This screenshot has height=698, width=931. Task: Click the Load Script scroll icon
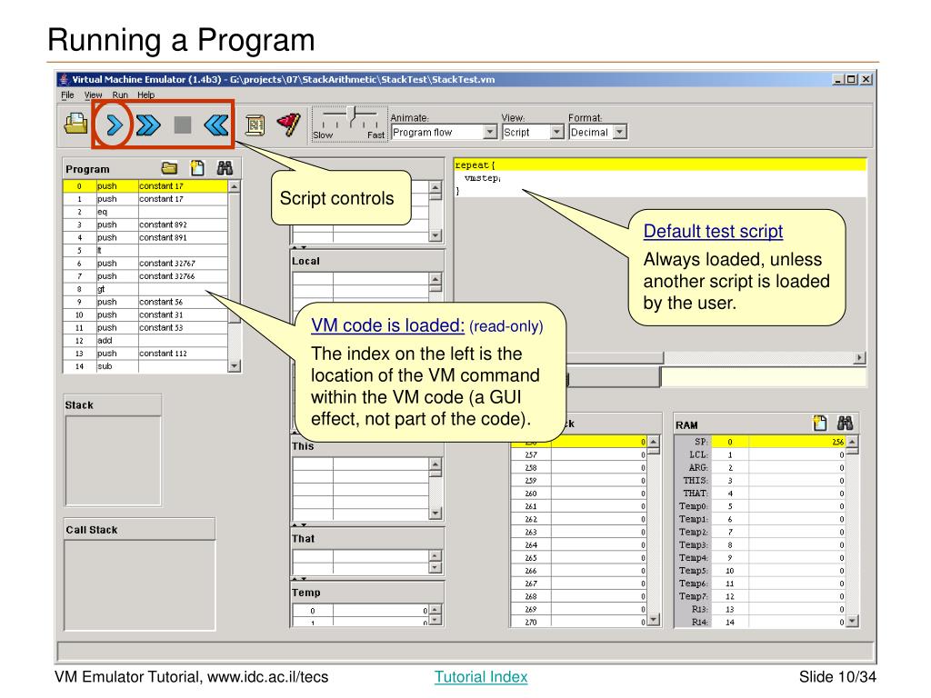coord(255,125)
